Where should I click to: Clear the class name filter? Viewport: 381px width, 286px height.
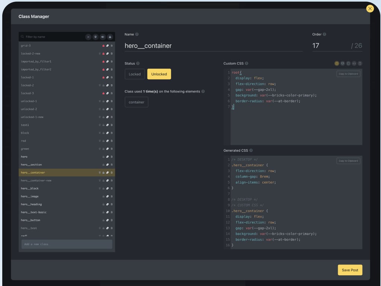point(88,37)
